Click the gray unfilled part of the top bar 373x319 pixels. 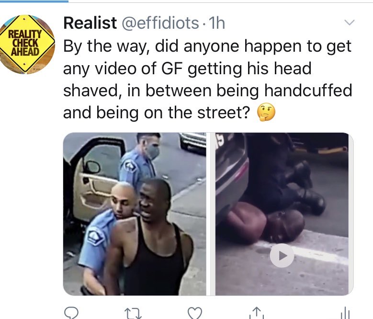[x=221, y=1]
